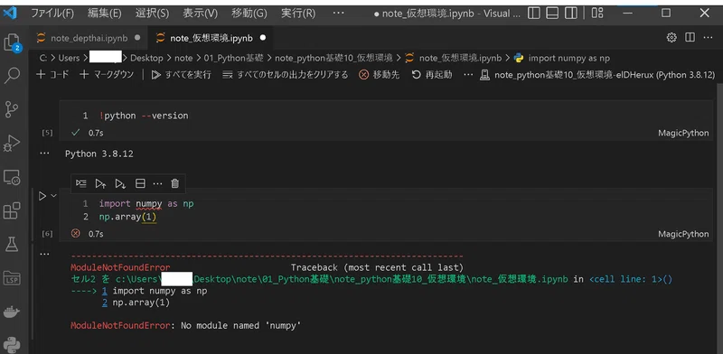Split the cell using cell toolbar
This screenshot has width=723, height=354.
pos(140,183)
